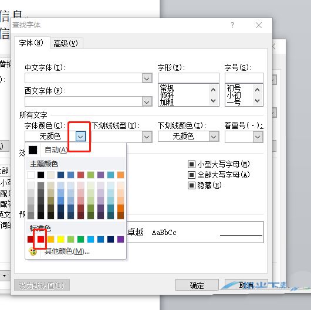Pick the orange theme color swatch
Viewport: 311px width, 310px height.
(121, 175)
